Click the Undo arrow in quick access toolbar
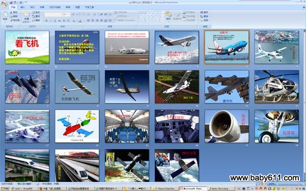The width and height of the screenshot is (306, 191). pyautogui.click(x=16, y=3)
